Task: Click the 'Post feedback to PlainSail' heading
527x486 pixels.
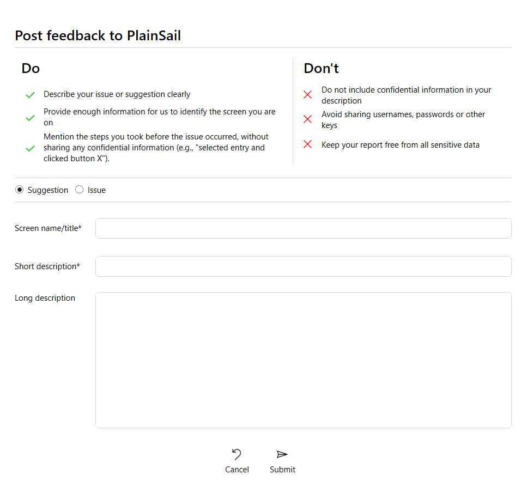Action: [98, 35]
